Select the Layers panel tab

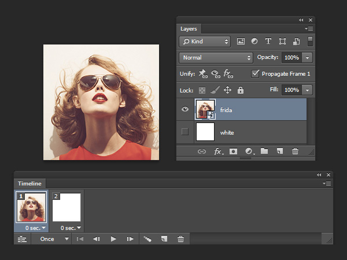[189, 28]
